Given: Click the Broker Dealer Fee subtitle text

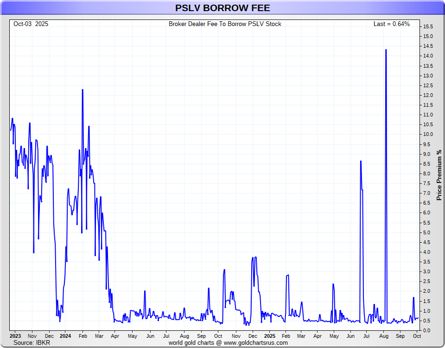Looking at the screenshot, I should pyautogui.click(x=225, y=24).
